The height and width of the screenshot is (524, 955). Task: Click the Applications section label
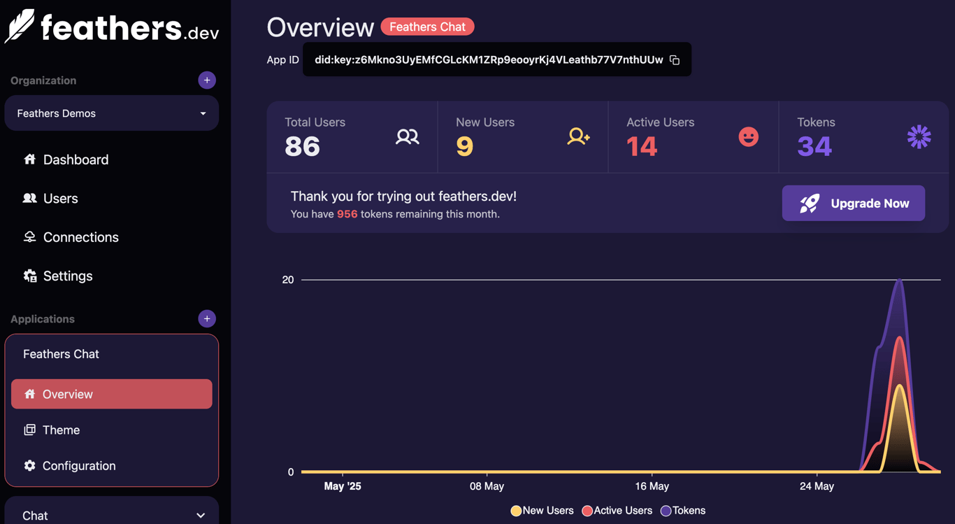[43, 319]
